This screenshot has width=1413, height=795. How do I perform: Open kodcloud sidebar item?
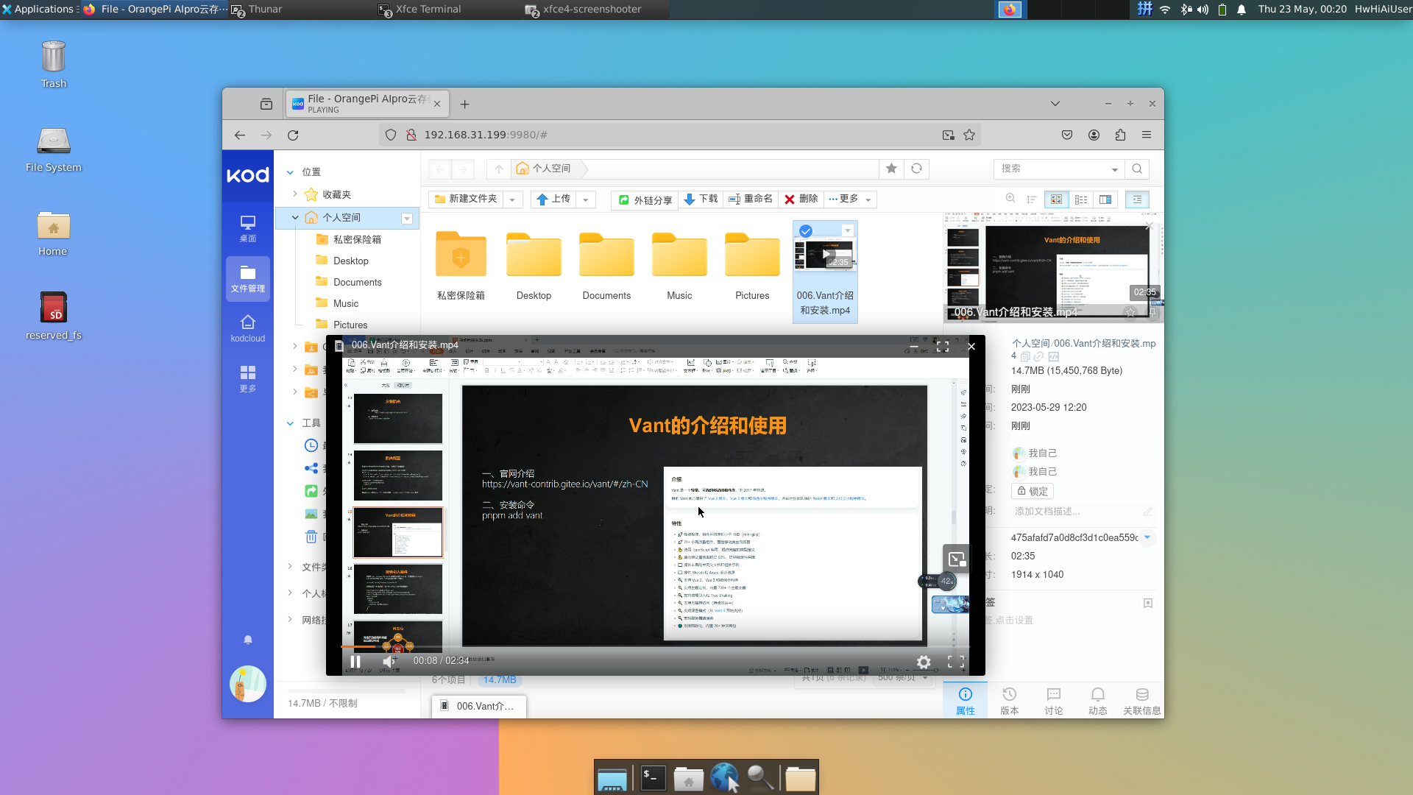[248, 328]
